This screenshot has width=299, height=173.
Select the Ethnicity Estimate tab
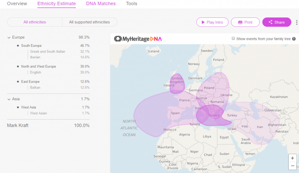click(x=56, y=4)
